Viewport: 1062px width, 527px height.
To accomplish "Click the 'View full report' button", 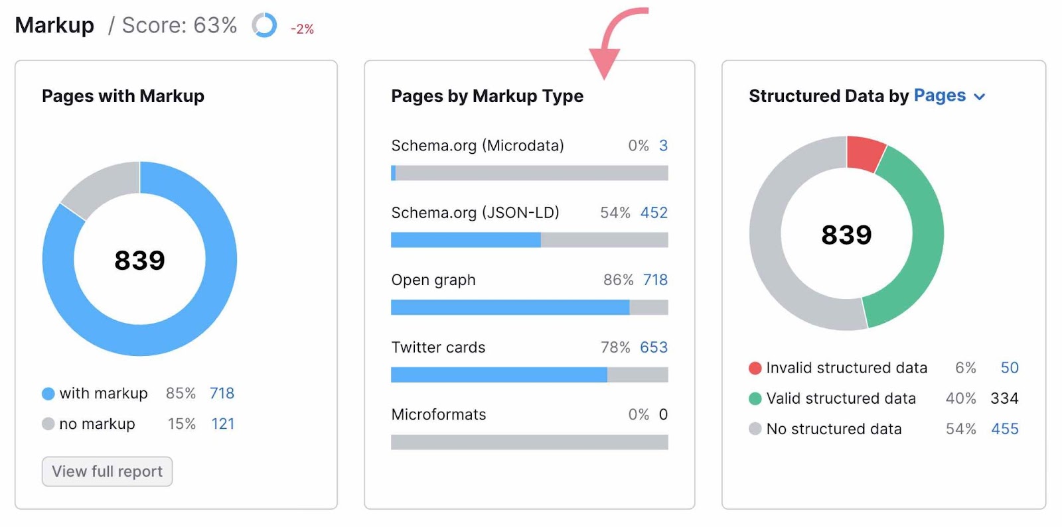I will coord(107,471).
